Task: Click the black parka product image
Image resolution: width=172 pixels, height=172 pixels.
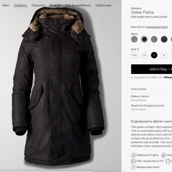Action: pyautogui.click(x=58, y=87)
